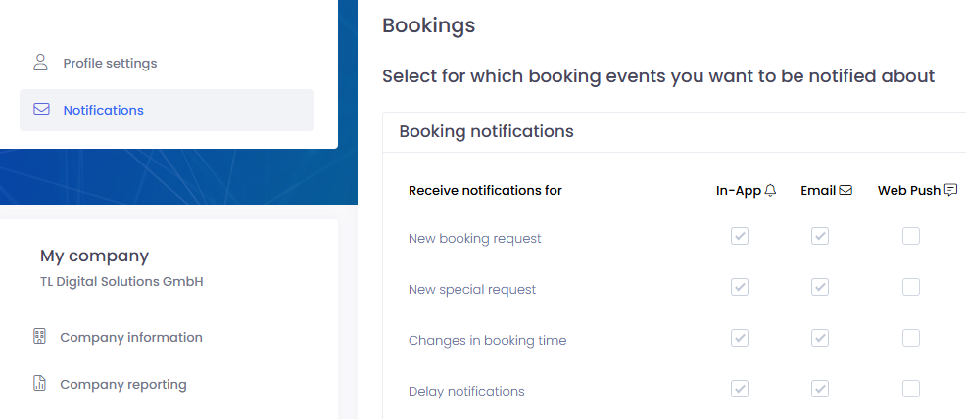Click the Notifications envelope icon
The image size is (966, 419).
point(41,110)
